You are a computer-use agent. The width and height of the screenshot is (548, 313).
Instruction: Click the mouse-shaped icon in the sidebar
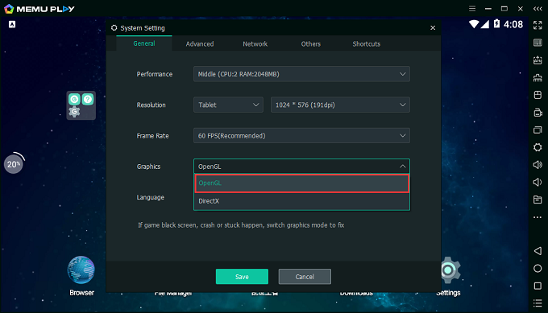click(538, 95)
